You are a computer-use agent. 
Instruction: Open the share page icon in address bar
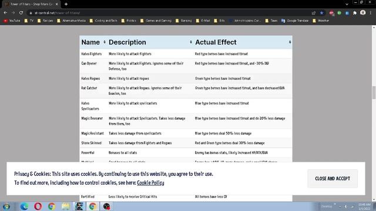coord(314,13)
